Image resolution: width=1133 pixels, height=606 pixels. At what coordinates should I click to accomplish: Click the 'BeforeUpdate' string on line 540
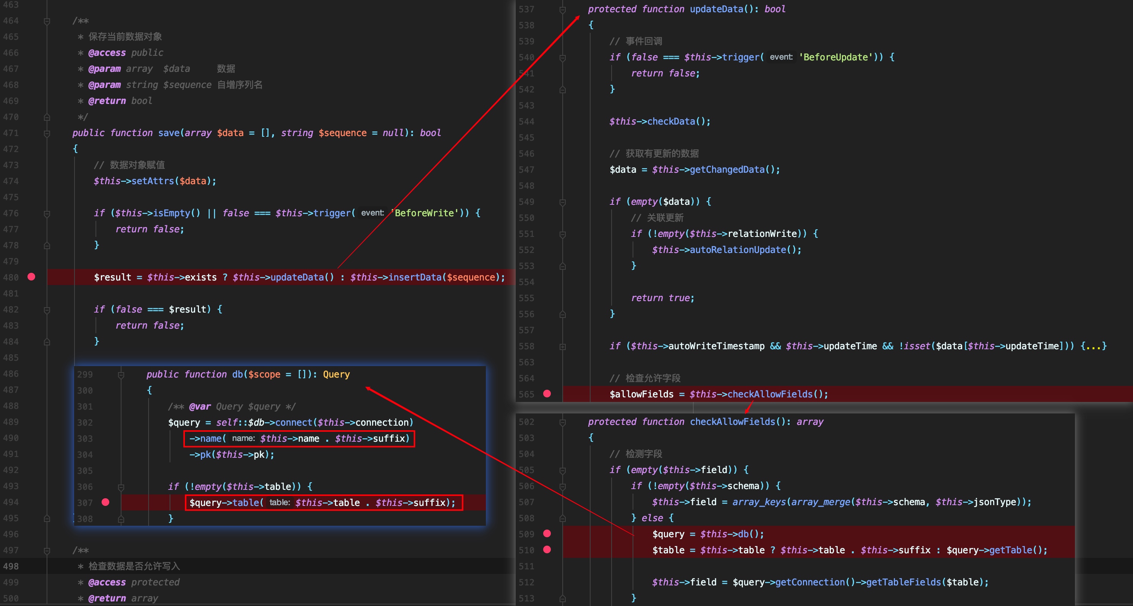tap(836, 57)
